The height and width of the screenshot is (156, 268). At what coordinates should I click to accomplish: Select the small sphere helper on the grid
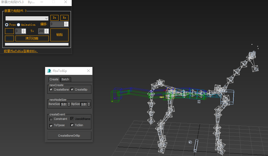[x=190, y=142]
